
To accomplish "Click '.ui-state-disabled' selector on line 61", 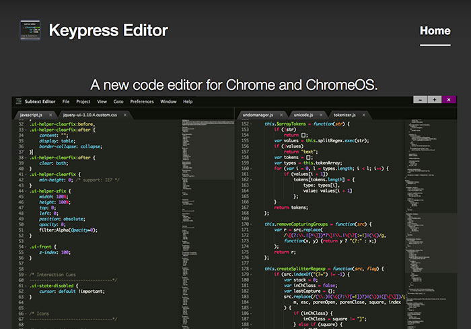I will tap(51, 286).
